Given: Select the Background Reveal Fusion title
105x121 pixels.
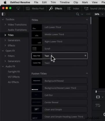Looking at the screenshot, I should [60, 81].
